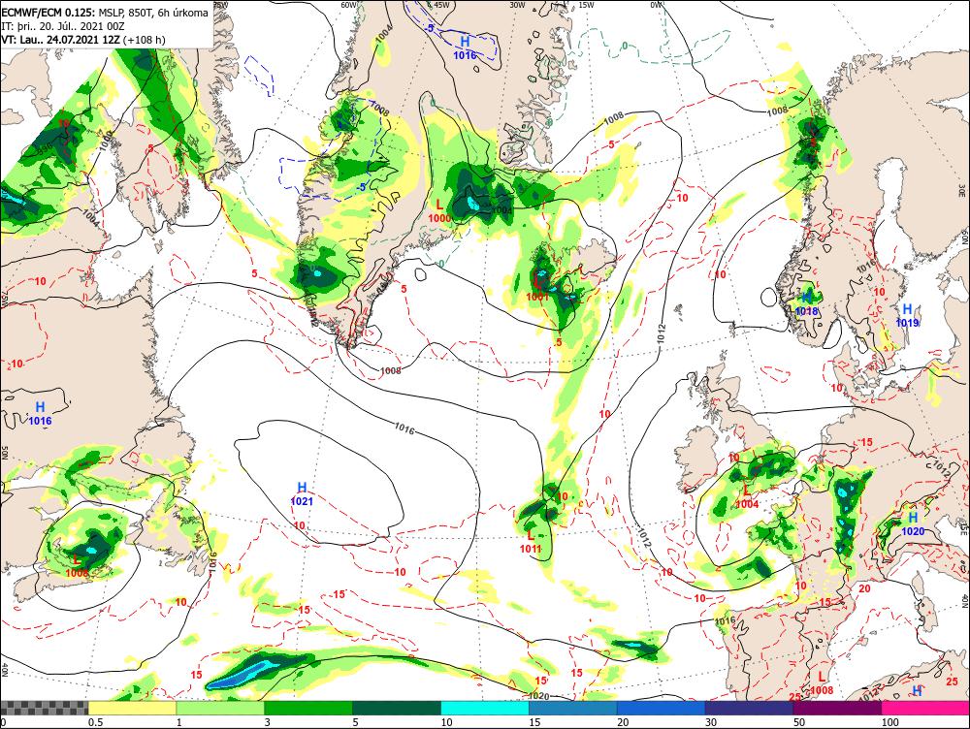Click the valid time 'VT: Lau.. 24.07.2021 12Z'
Screen dimensions: 970x729
[x=60, y=40]
